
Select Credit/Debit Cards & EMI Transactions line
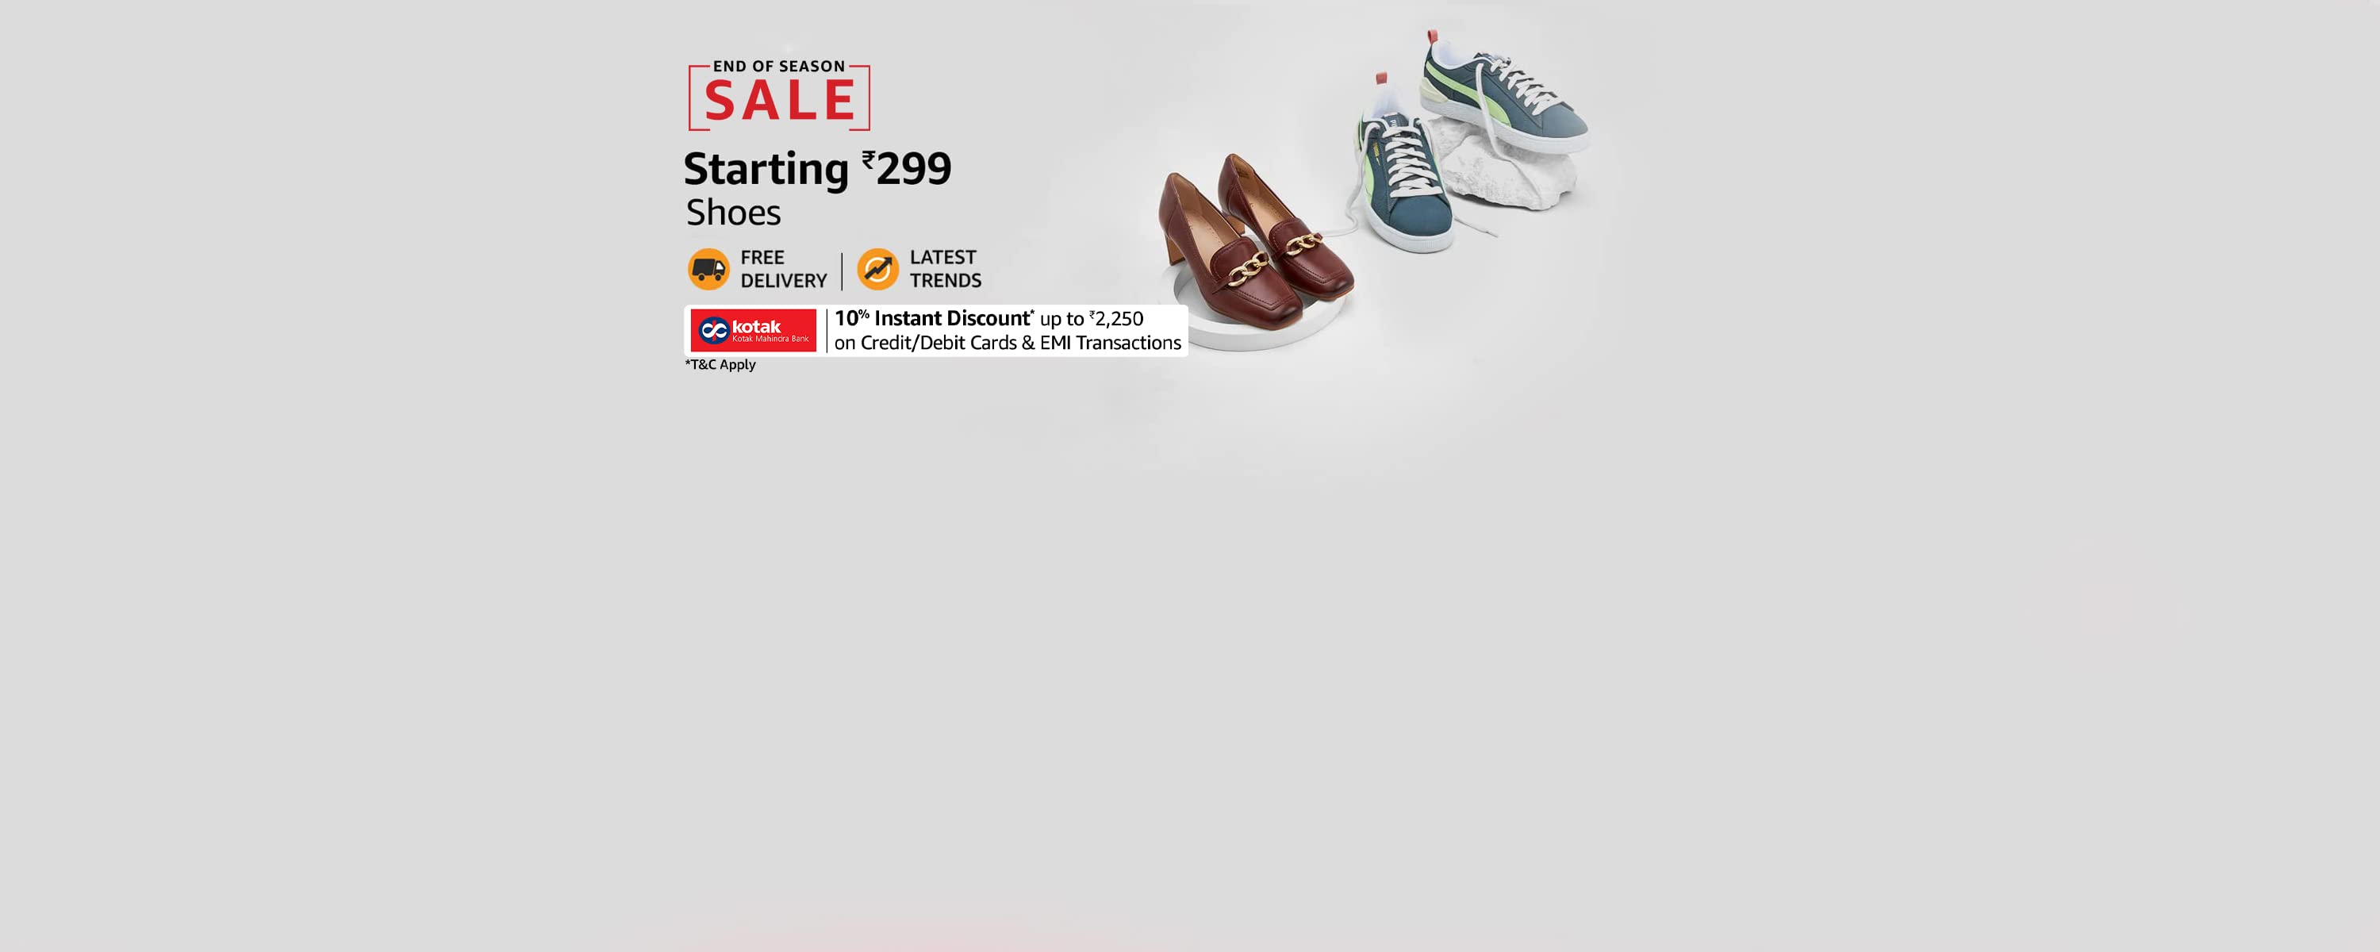(x=1008, y=343)
